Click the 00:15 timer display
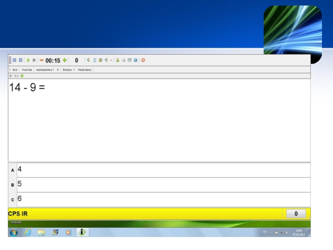 pyautogui.click(x=53, y=60)
